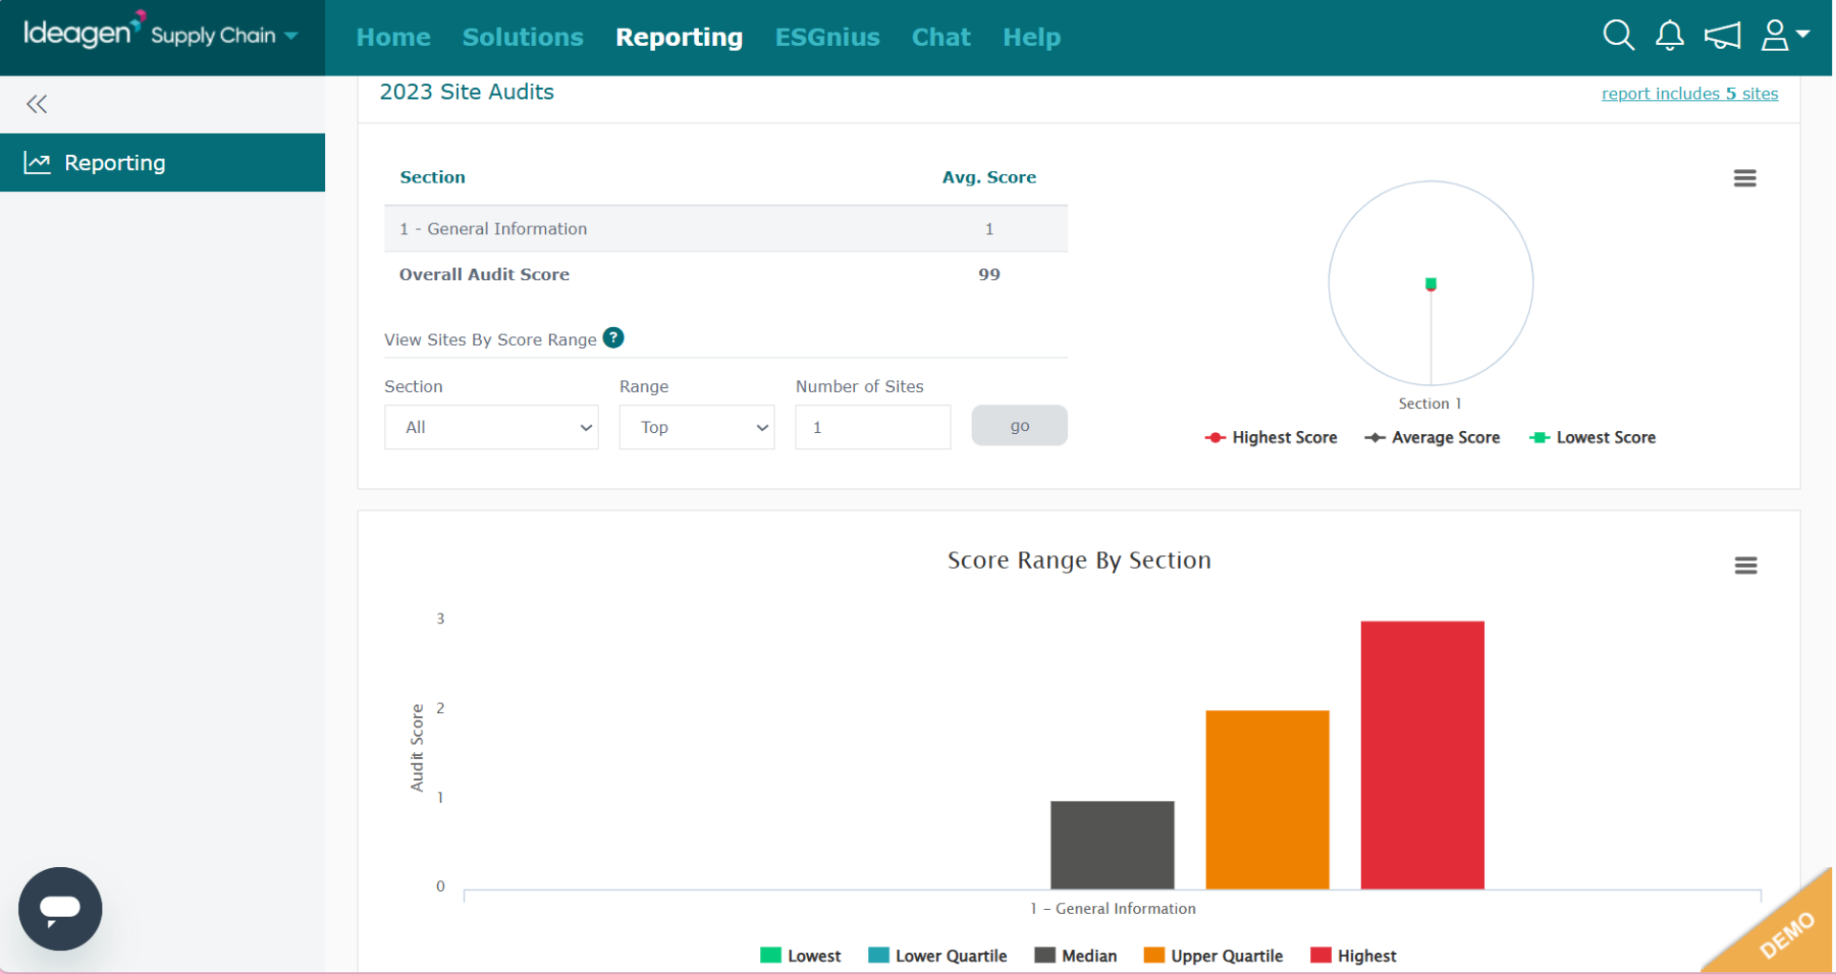Go to the Home menu
Image resolution: width=1836 pixels, height=975 pixels.
point(393,37)
